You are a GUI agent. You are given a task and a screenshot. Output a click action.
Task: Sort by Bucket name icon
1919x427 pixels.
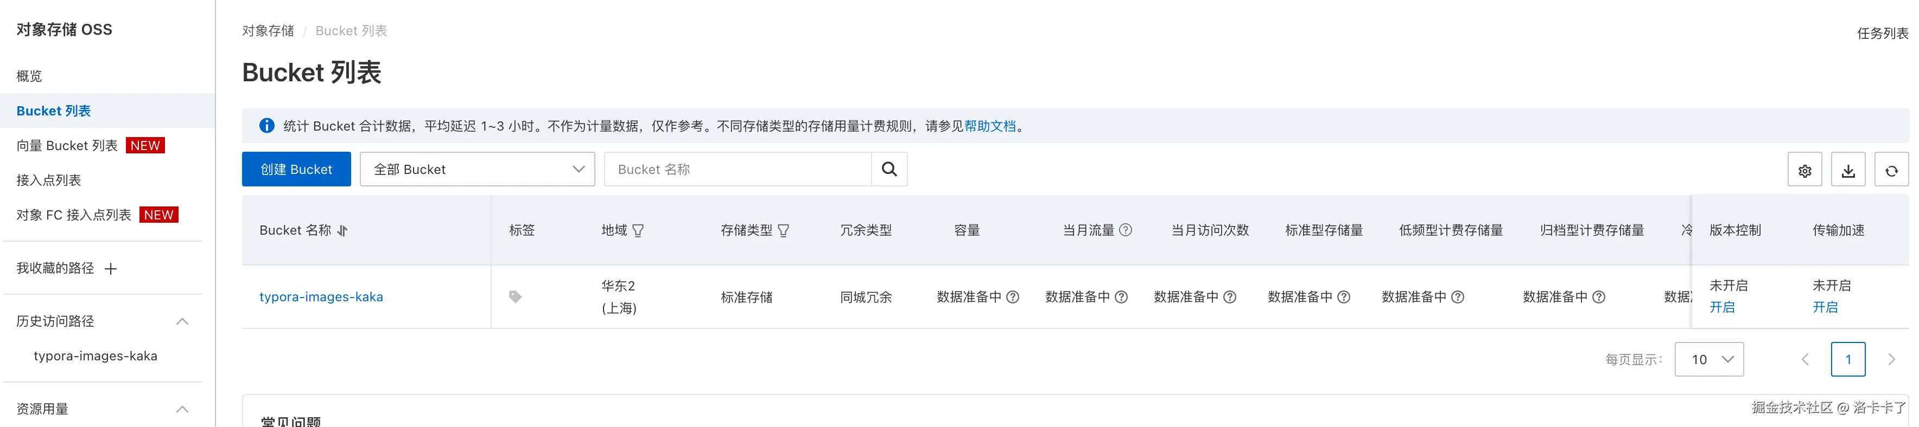(342, 231)
